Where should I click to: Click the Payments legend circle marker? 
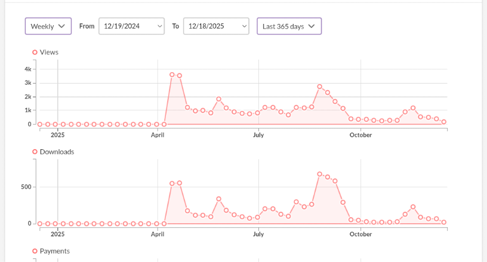(35, 251)
